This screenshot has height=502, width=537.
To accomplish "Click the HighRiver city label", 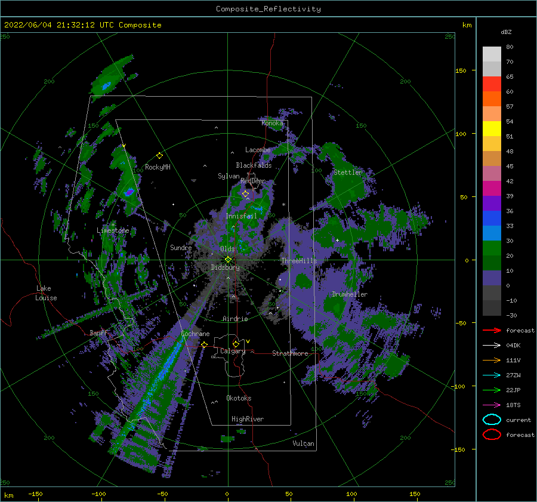I will pos(248,419).
